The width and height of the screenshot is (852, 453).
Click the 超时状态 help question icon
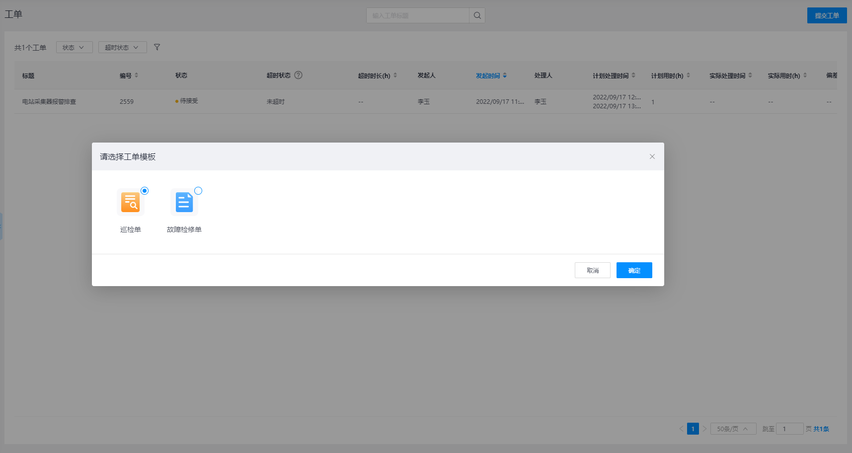pyautogui.click(x=298, y=75)
